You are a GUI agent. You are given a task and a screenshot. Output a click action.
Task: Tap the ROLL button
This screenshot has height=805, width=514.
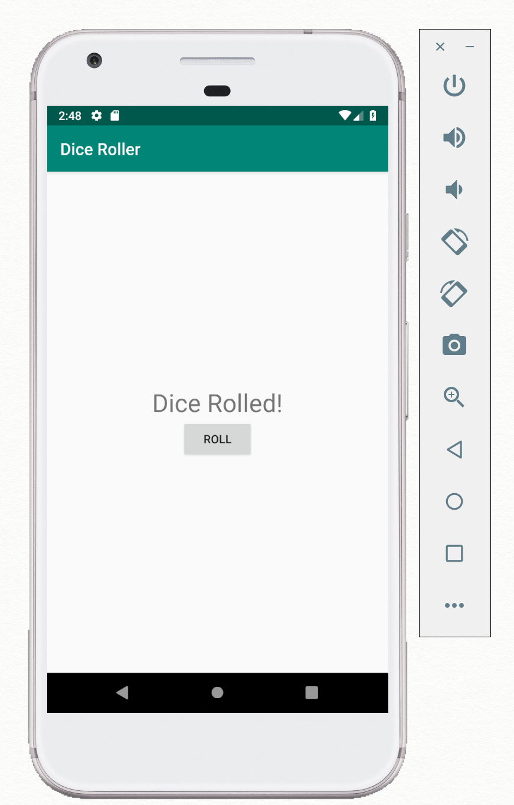[217, 439]
